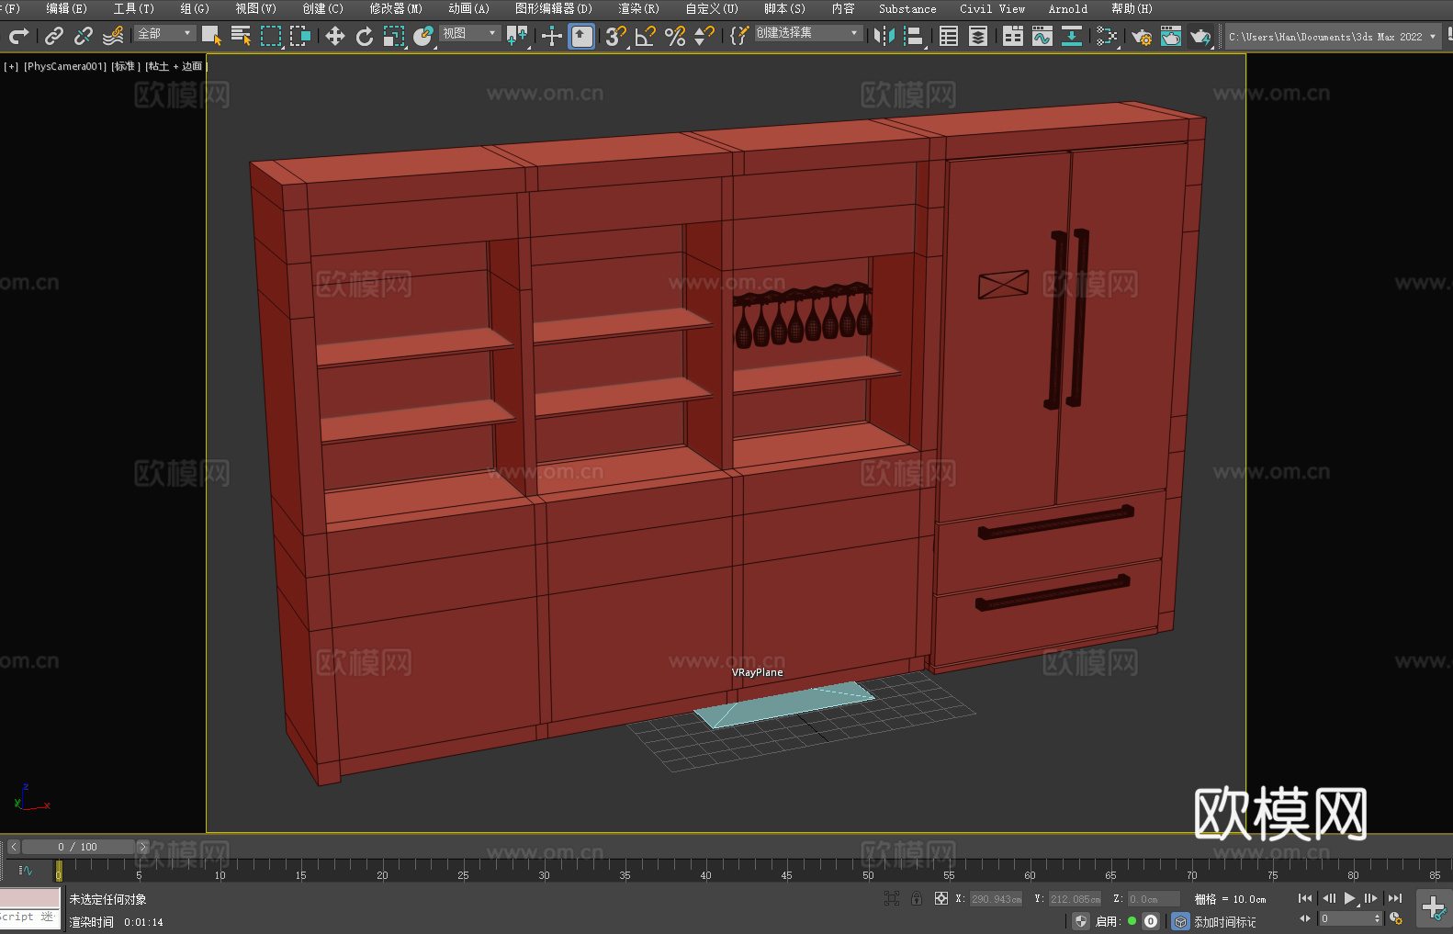Activate the Select Object cursor tool
The height and width of the screenshot is (934, 1453).
click(x=211, y=37)
